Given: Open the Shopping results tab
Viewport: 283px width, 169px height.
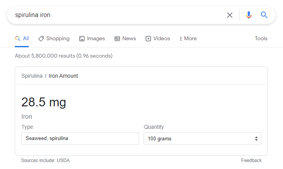Looking at the screenshot, I should click(x=58, y=39).
